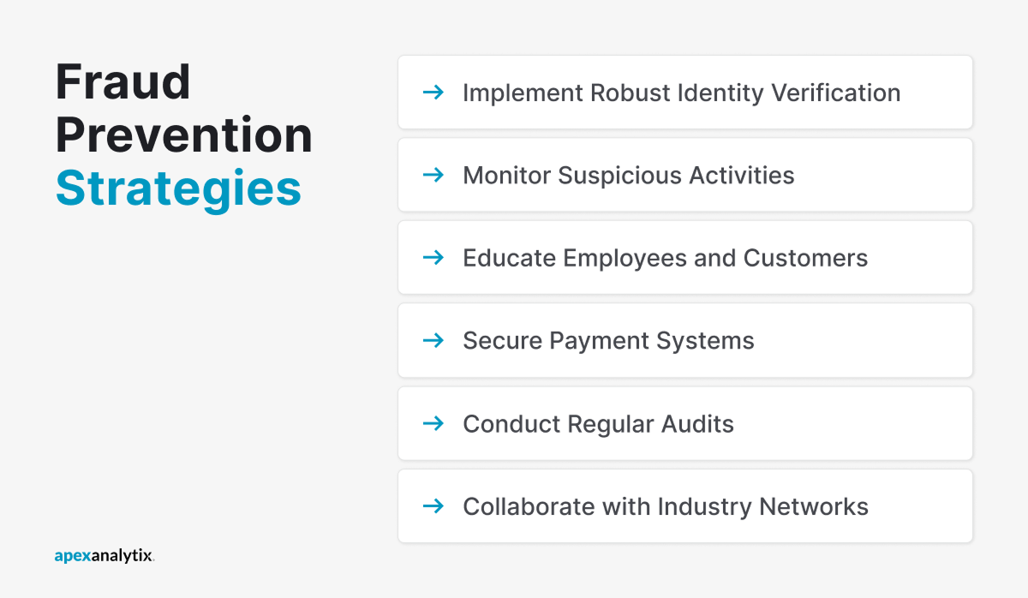Click the arrow beside Secure Payment Systems

coord(434,340)
